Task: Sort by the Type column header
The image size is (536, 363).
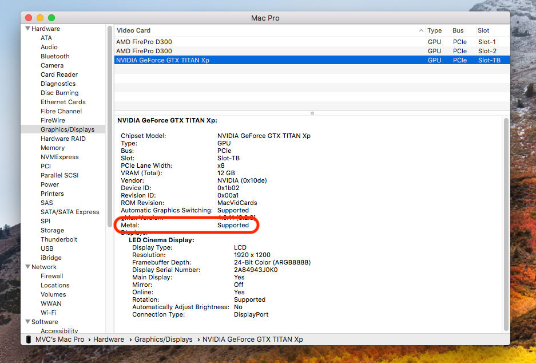Action: pos(434,30)
